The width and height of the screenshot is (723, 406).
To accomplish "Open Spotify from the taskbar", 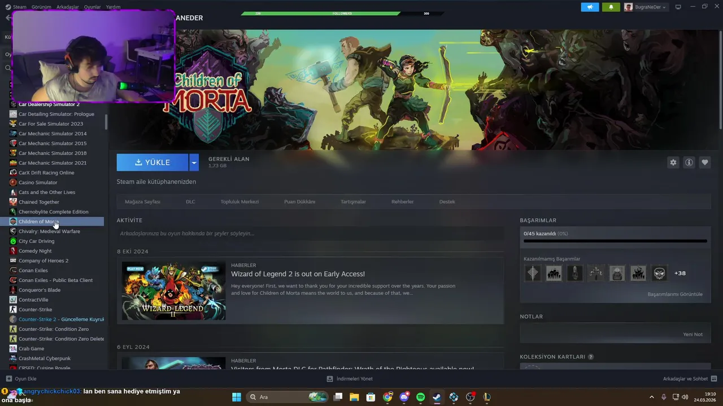I will 421,397.
